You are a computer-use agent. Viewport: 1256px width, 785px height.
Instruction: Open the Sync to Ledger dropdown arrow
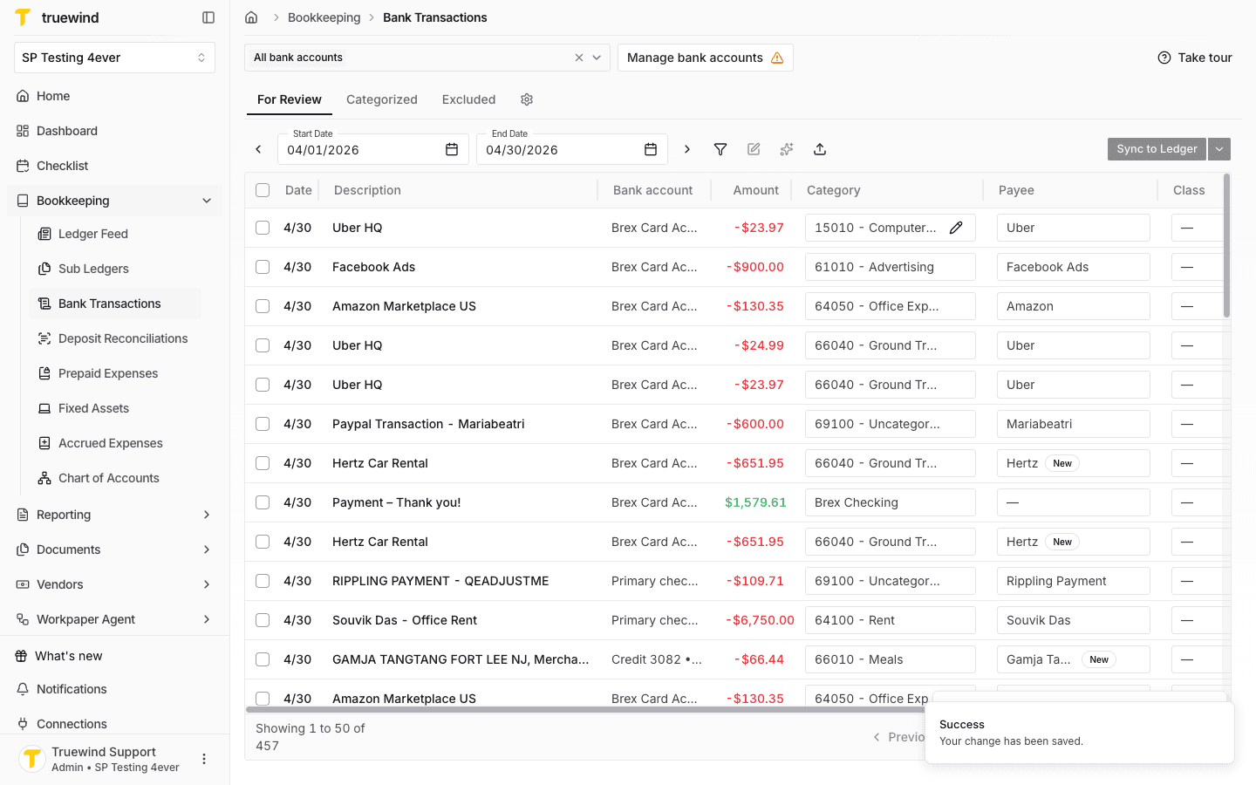[x=1219, y=149]
